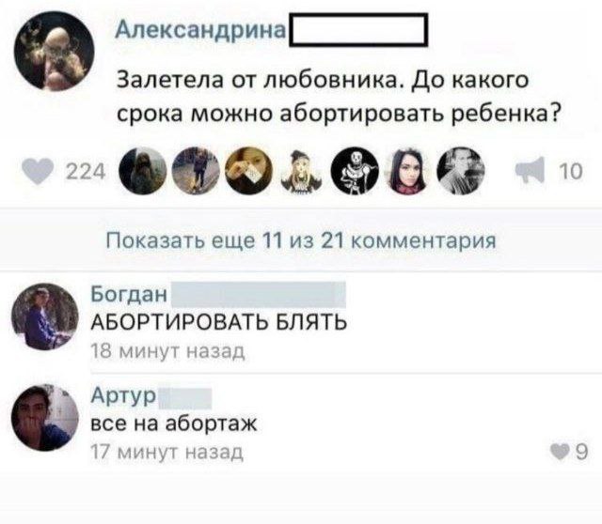Viewport: 602px width, 524px height.
Task: Open Богдан's avatar picture
Action: point(45,316)
